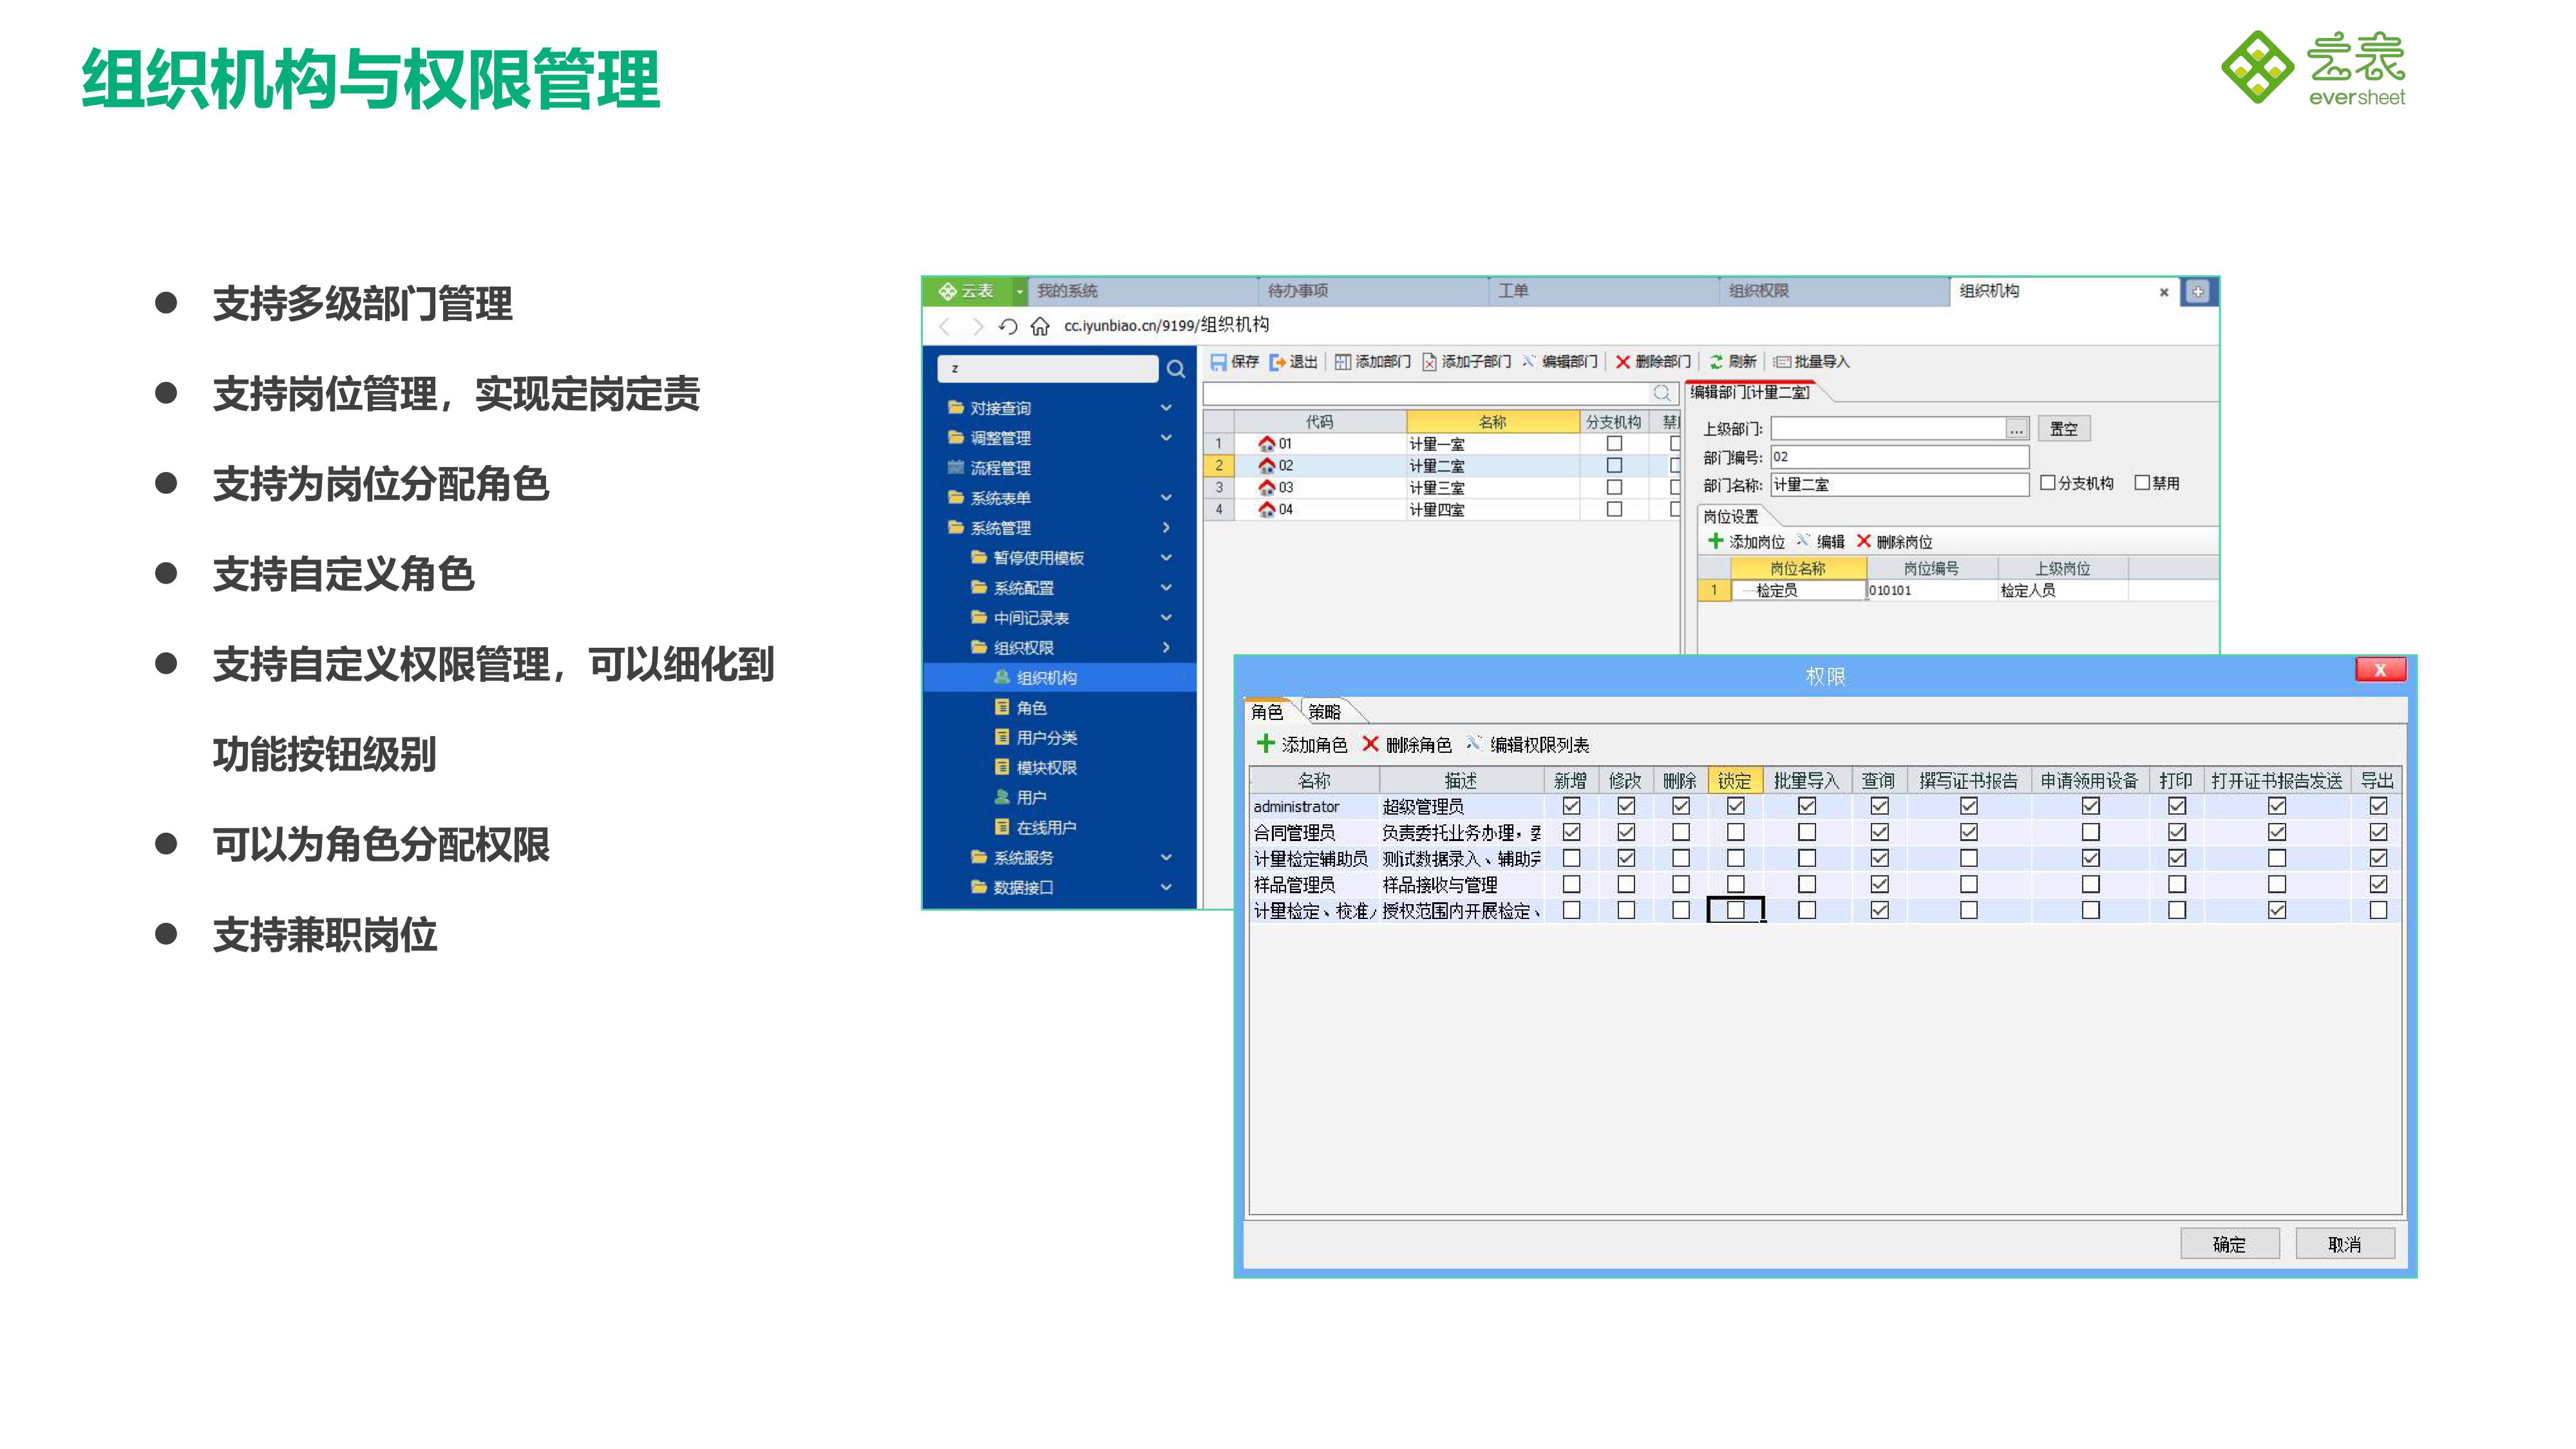Image resolution: width=2576 pixels, height=1449 pixels.
Task: Click the sidebar search magnifier icon
Action: pos(1176,369)
